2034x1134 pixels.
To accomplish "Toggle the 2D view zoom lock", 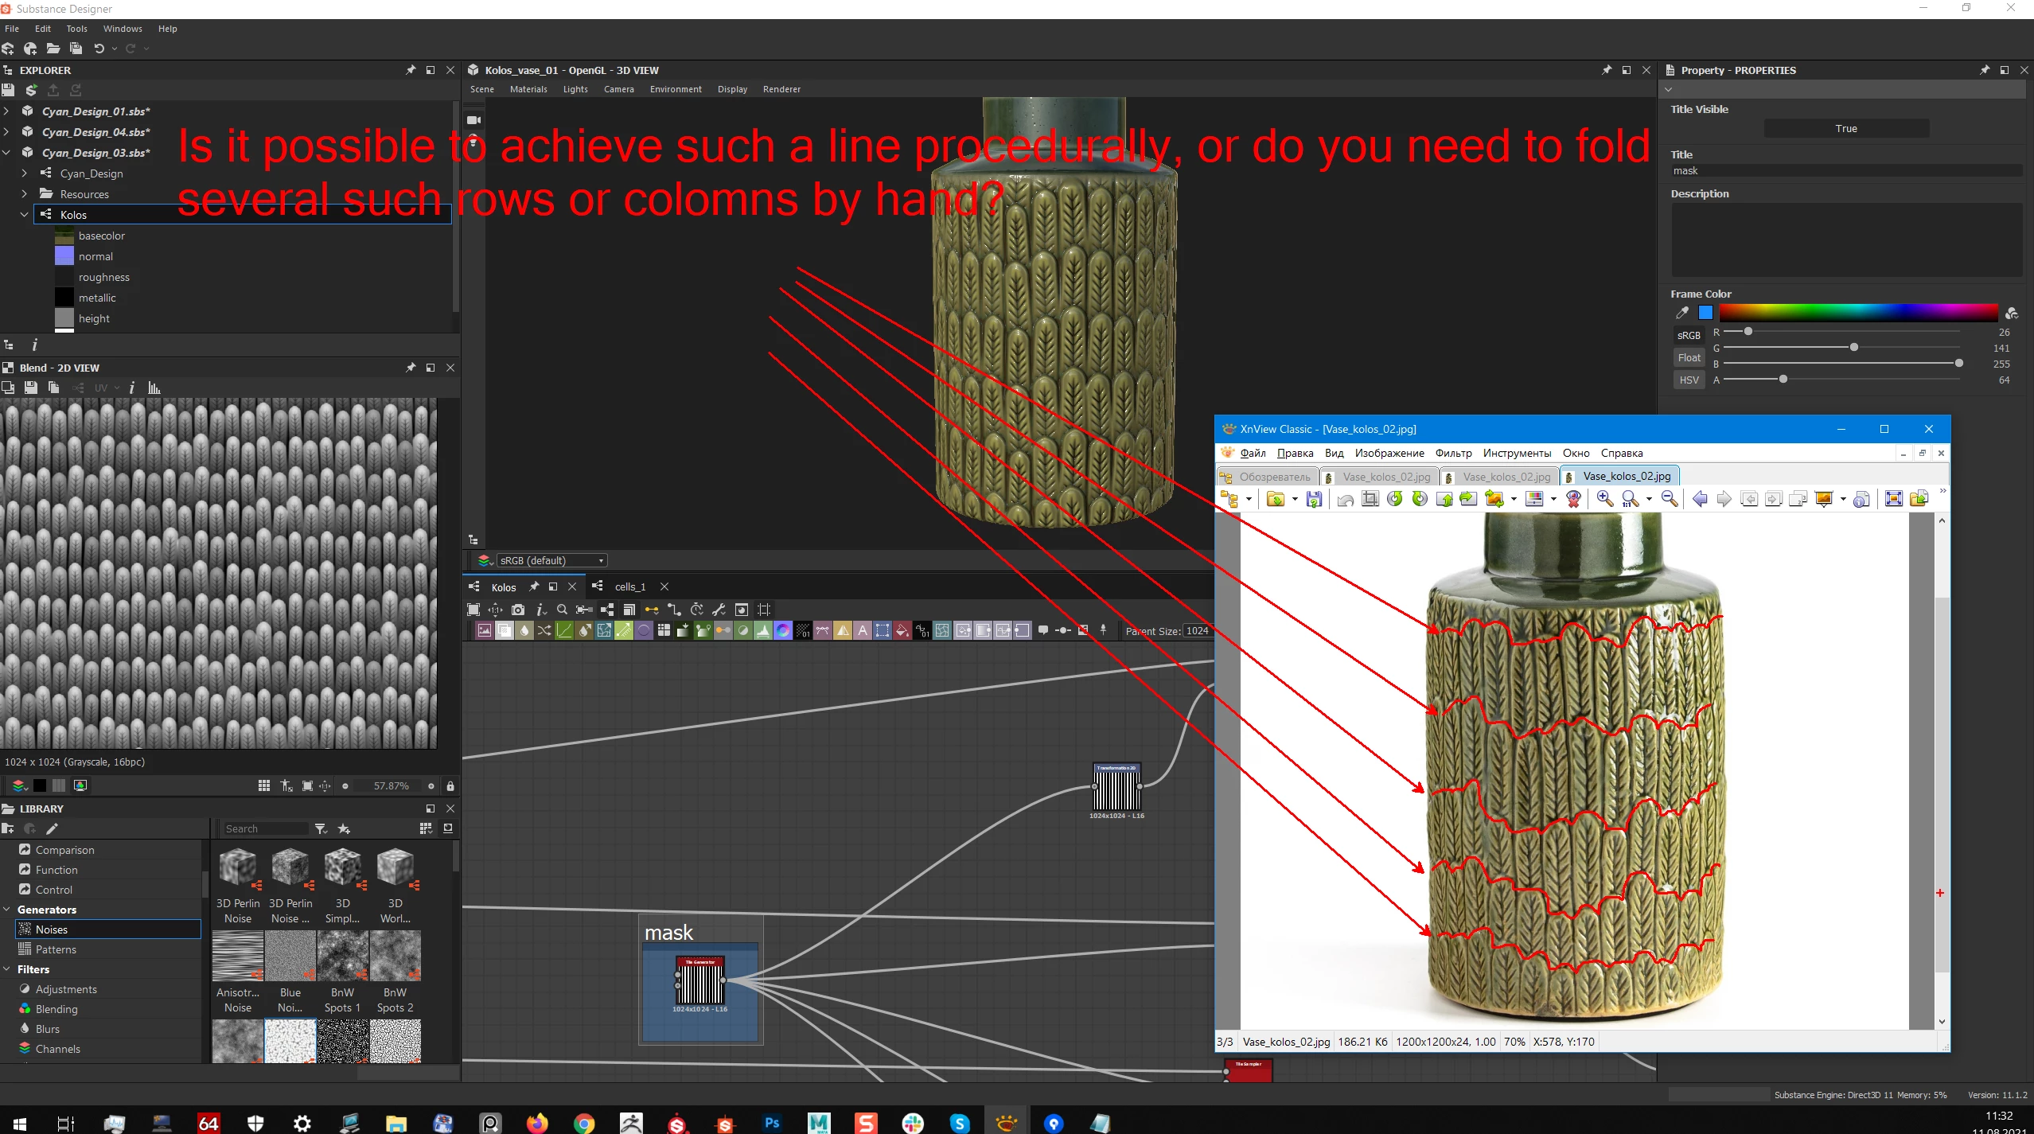I will click(450, 785).
